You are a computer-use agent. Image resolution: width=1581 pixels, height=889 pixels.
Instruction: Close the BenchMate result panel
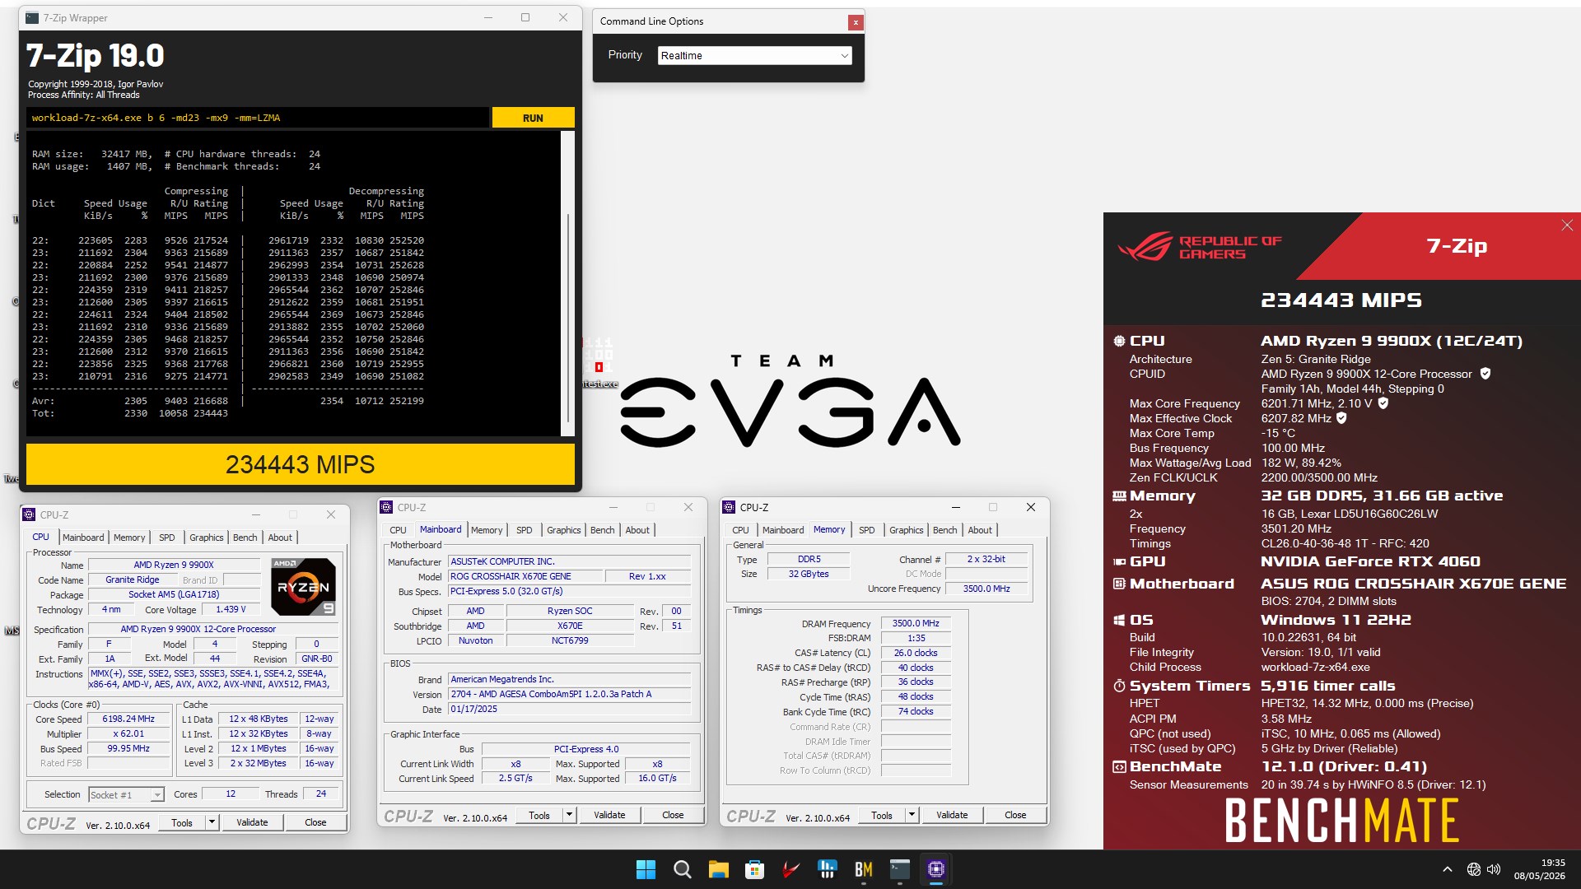tap(1567, 226)
